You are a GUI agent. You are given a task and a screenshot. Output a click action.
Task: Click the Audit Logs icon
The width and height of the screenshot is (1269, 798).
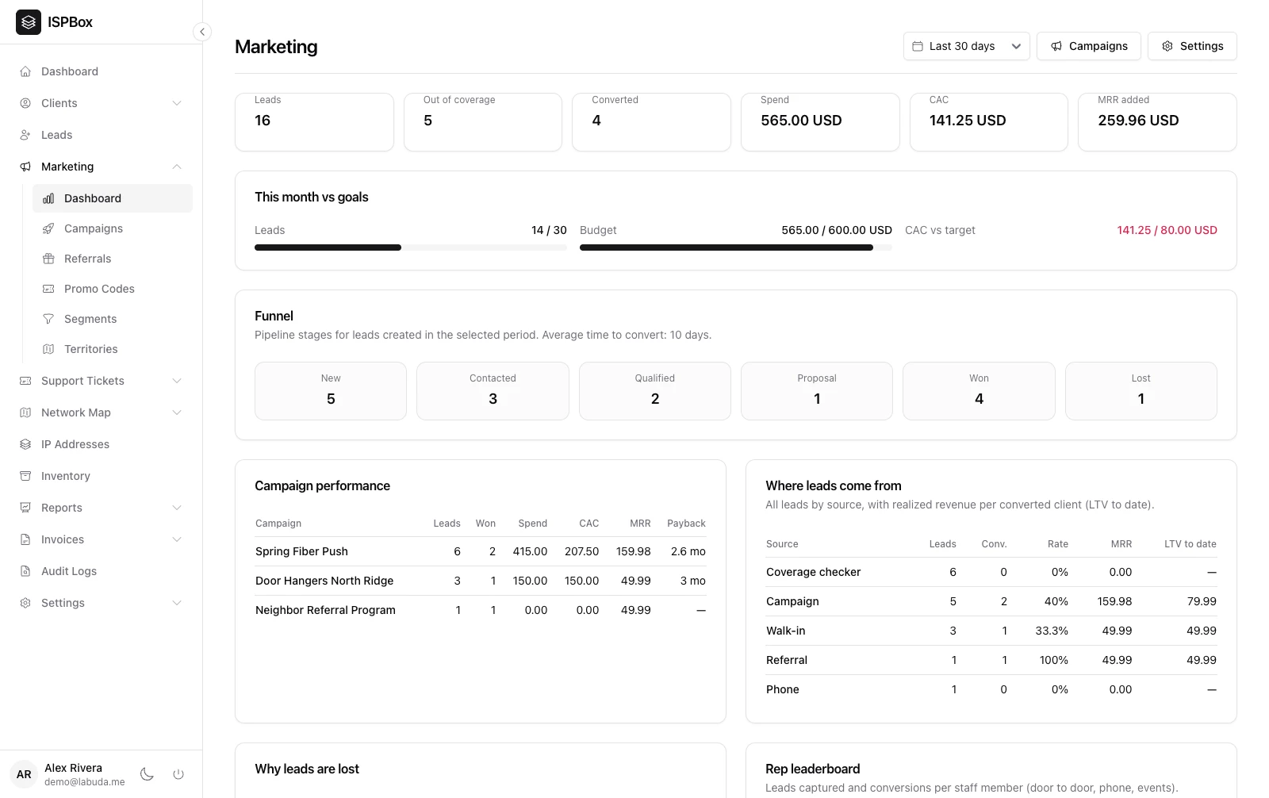click(25, 571)
